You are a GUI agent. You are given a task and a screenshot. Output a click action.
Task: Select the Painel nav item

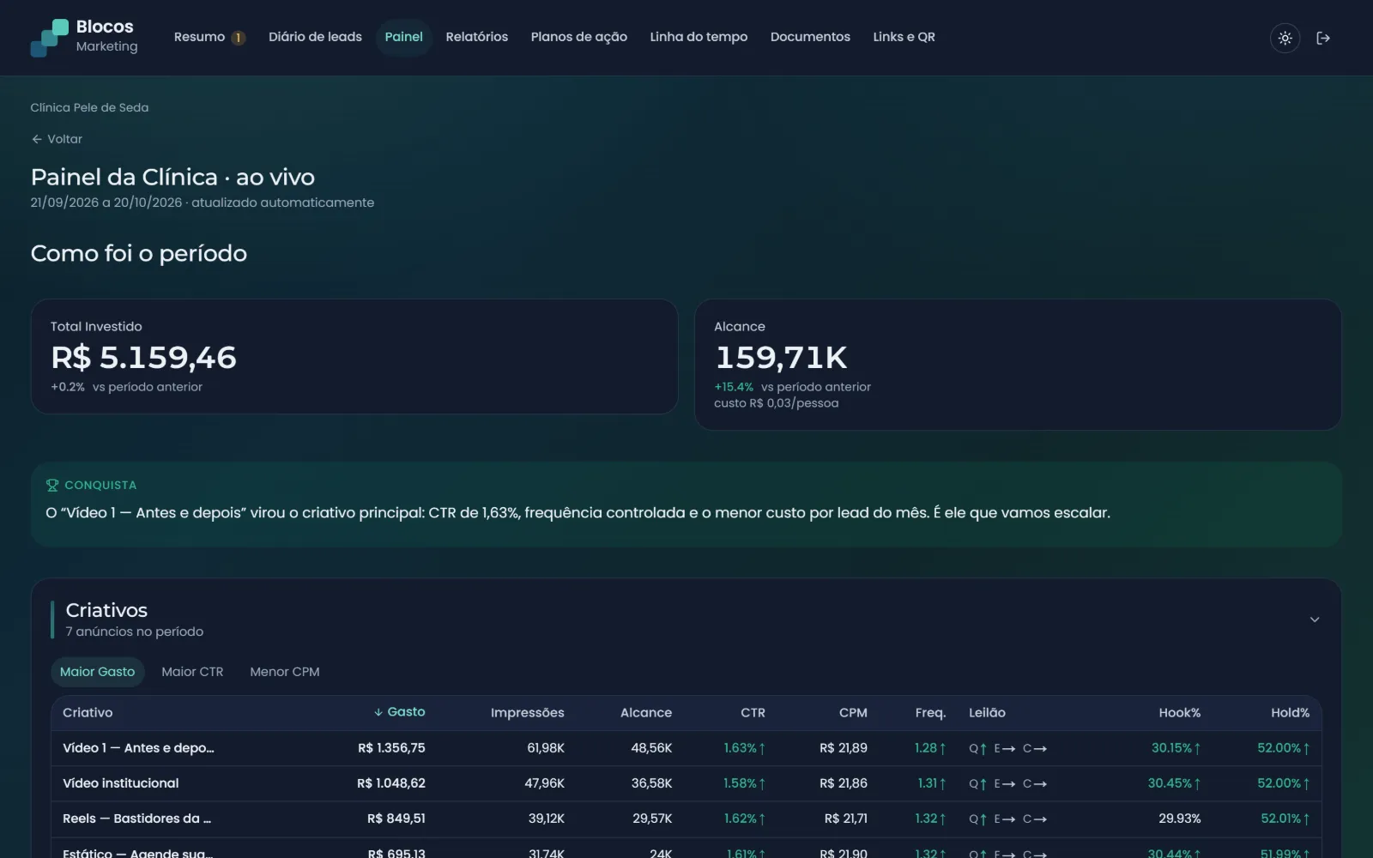[x=403, y=37]
